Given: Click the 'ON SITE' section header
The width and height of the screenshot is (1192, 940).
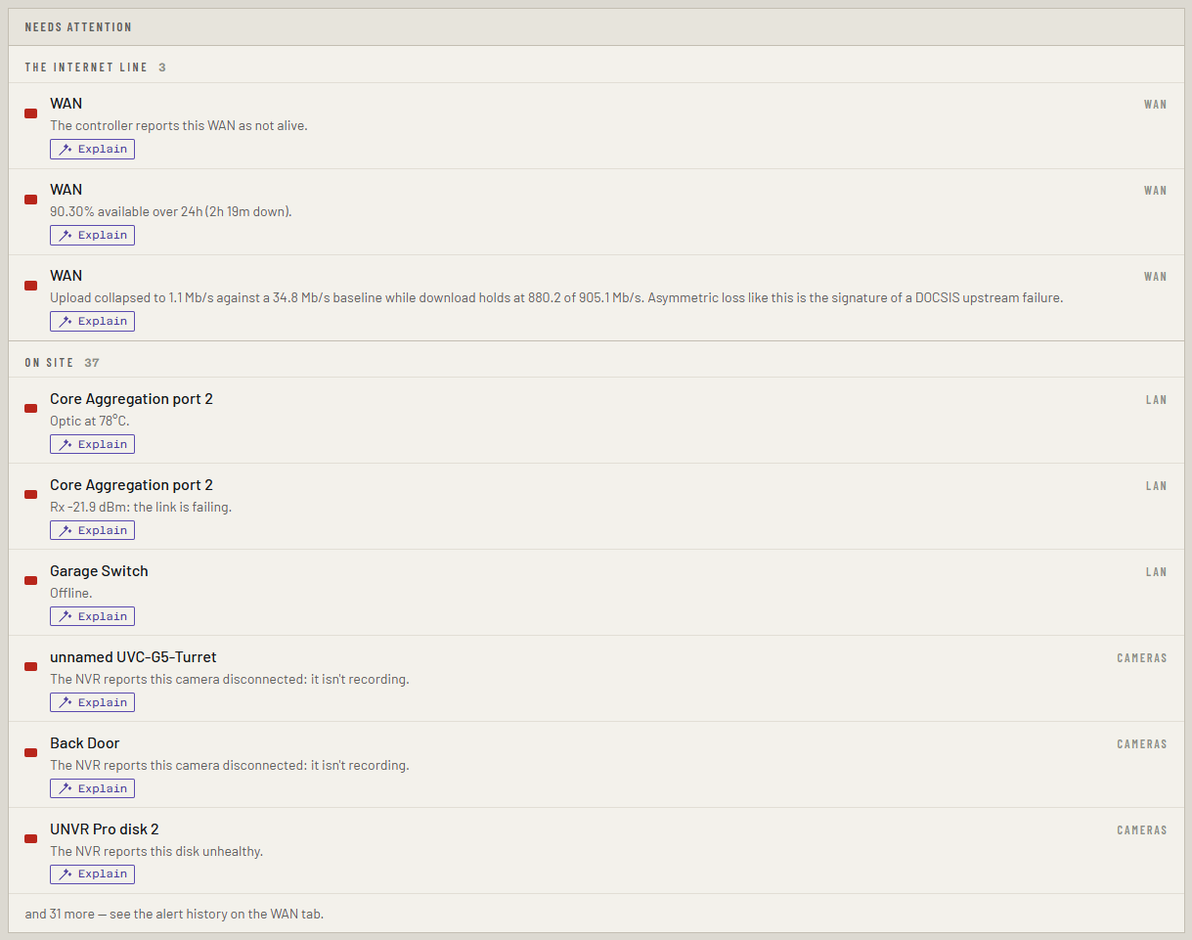Looking at the screenshot, I should [x=49, y=363].
